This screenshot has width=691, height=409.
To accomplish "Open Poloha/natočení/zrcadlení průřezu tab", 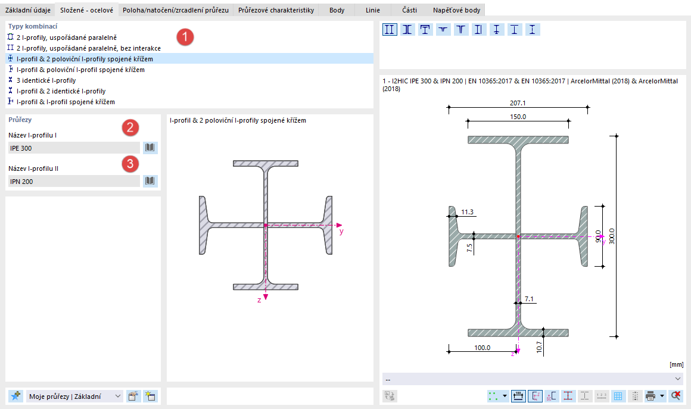I will 176,10.
